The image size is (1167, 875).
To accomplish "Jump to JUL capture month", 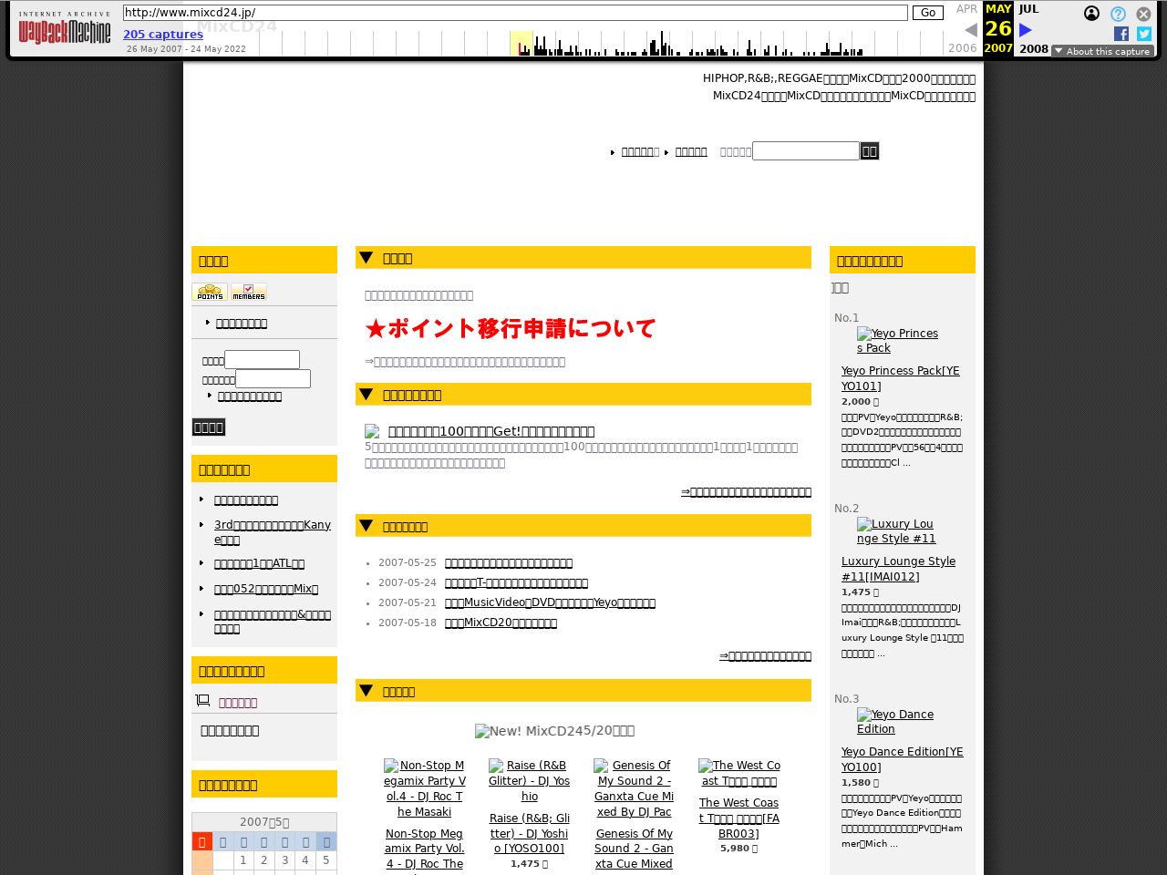I will tap(1028, 9).
